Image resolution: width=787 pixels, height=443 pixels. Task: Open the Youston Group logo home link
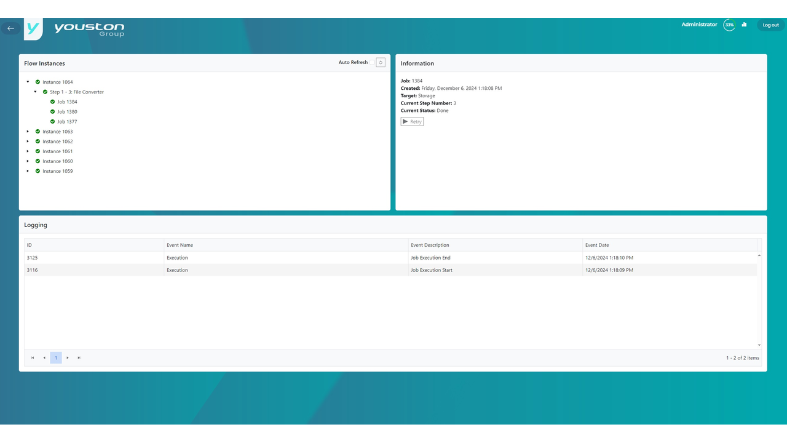pos(74,29)
